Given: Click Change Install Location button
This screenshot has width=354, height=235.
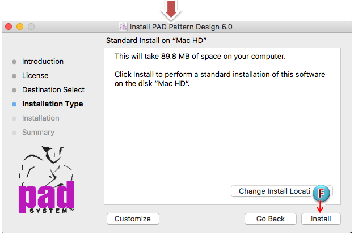Looking at the screenshot, I should (x=282, y=191).
